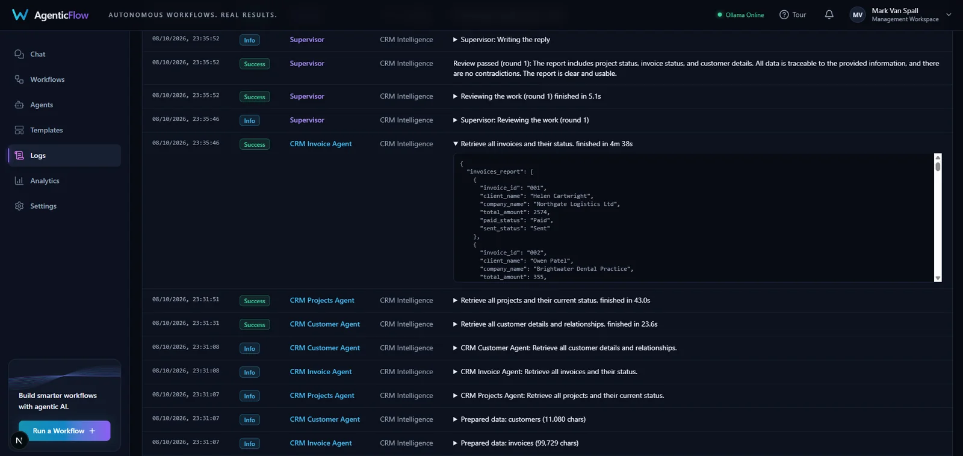
Task: Click the Analytics chart icon
Action: click(19, 180)
